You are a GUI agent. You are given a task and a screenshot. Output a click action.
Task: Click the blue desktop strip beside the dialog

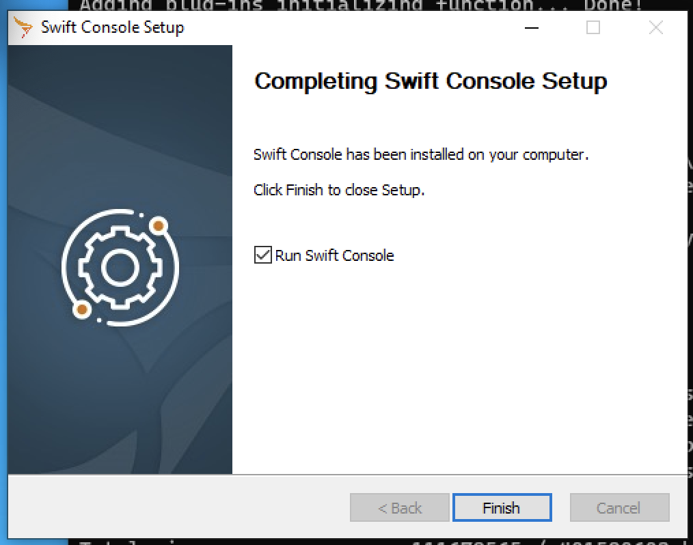pos(3,265)
